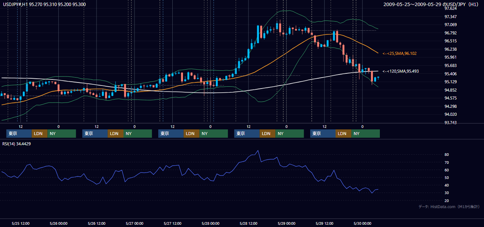The image size is (484, 227).
Task: Click the 93.743 price axis value
Action: coord(450,123)
